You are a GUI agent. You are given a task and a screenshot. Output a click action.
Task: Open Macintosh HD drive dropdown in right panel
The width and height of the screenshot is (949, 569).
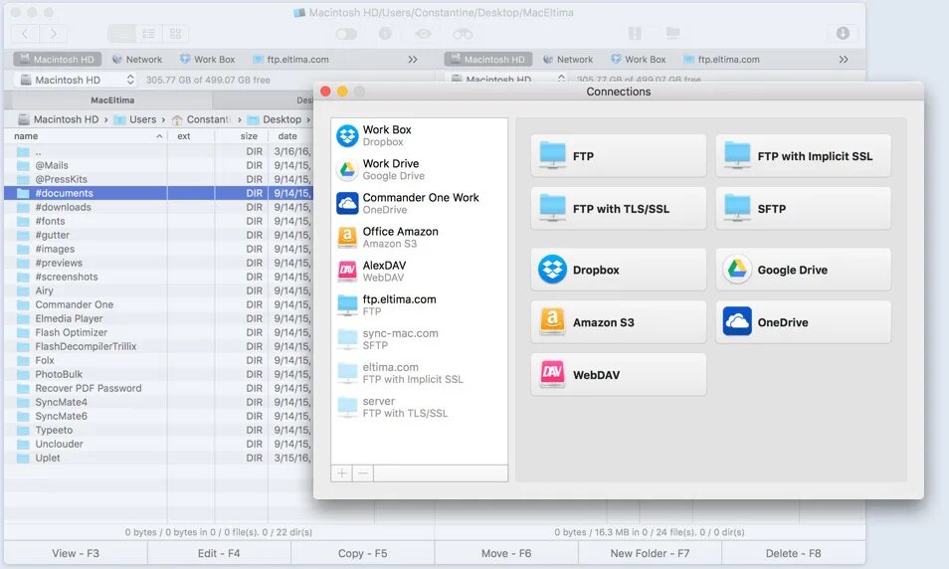click(506, 80)
